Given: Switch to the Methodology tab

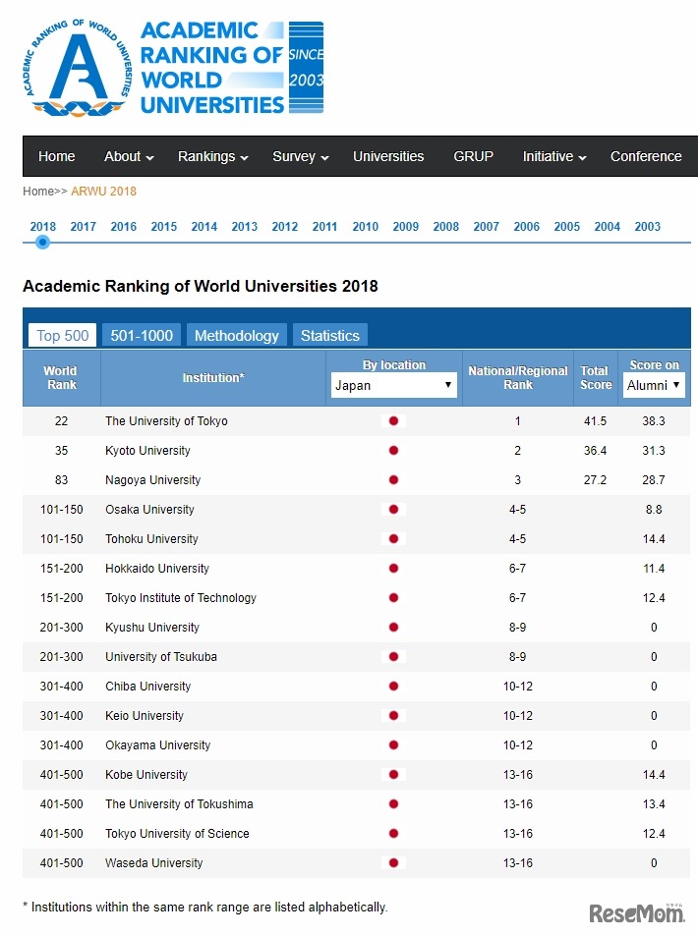Looking at the screenshot, I should 237,336.
